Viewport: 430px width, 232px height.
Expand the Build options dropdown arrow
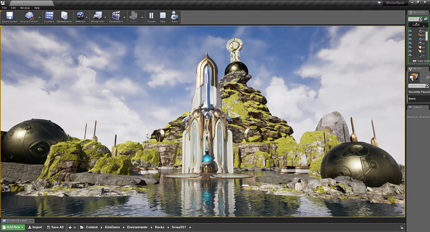tap(142, 17)
